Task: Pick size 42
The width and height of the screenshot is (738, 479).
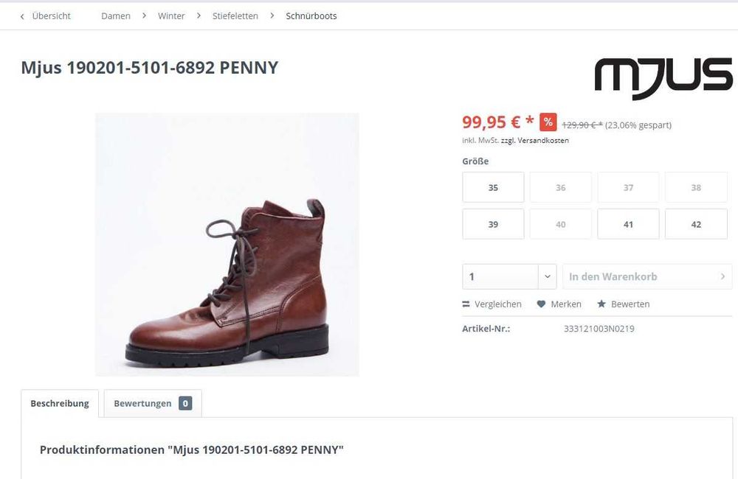Action: [x=696, y=225]
